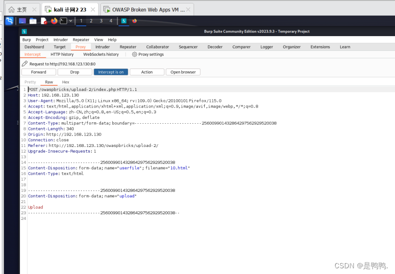Open the Comparer tab
395x274 pixels.
pyautogui.click(x=241, y=47)
